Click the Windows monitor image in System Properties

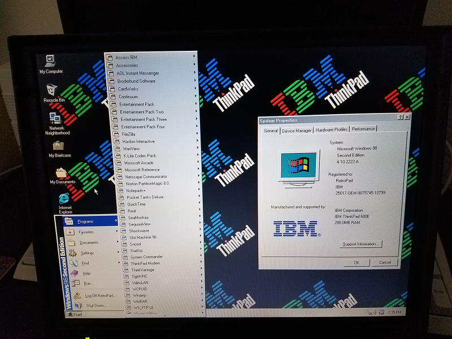299,168
